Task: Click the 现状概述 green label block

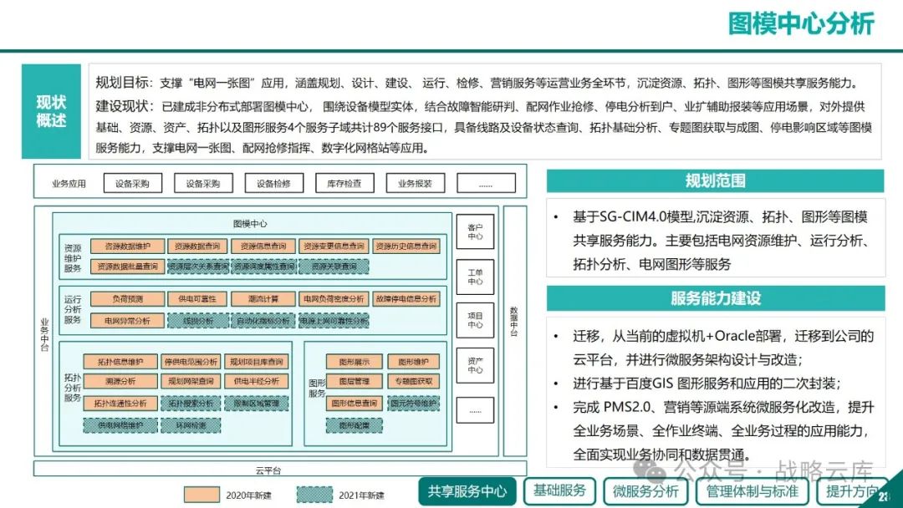Action: 51,111
